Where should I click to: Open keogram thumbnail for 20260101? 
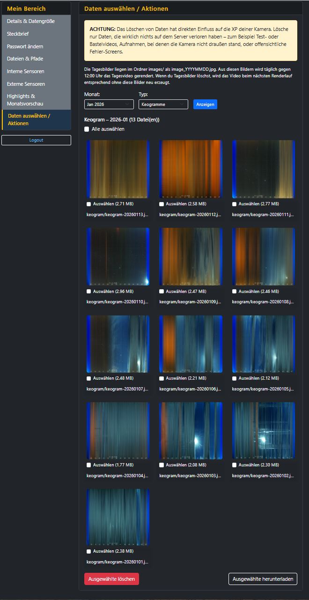[118, 517]
